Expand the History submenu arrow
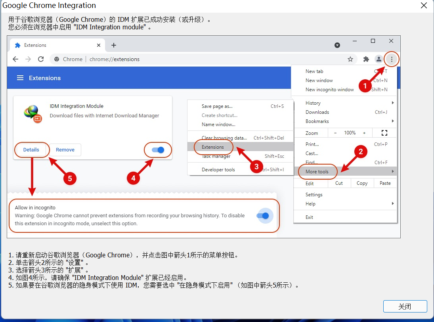 pos(393,103)
